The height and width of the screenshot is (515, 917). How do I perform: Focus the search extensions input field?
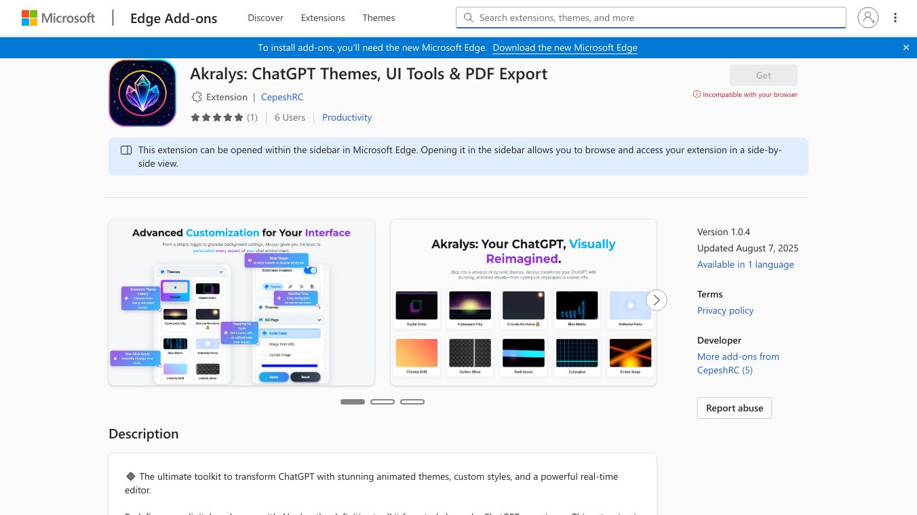(x=651, y=18)
